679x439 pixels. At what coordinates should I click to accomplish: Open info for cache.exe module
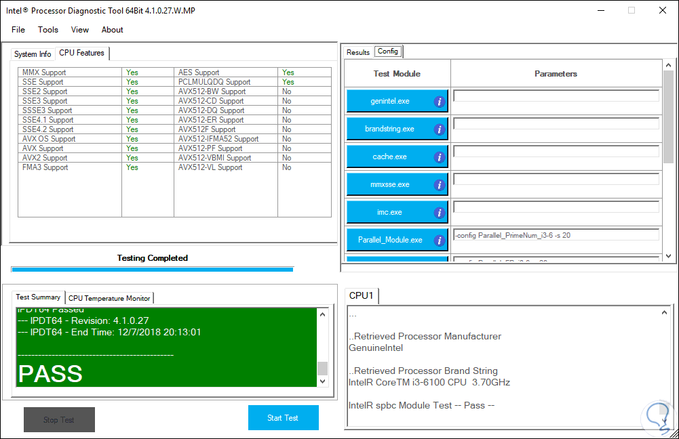[x=439, y=157]
